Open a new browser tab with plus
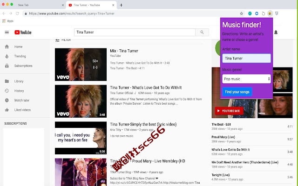 (121, 5)
